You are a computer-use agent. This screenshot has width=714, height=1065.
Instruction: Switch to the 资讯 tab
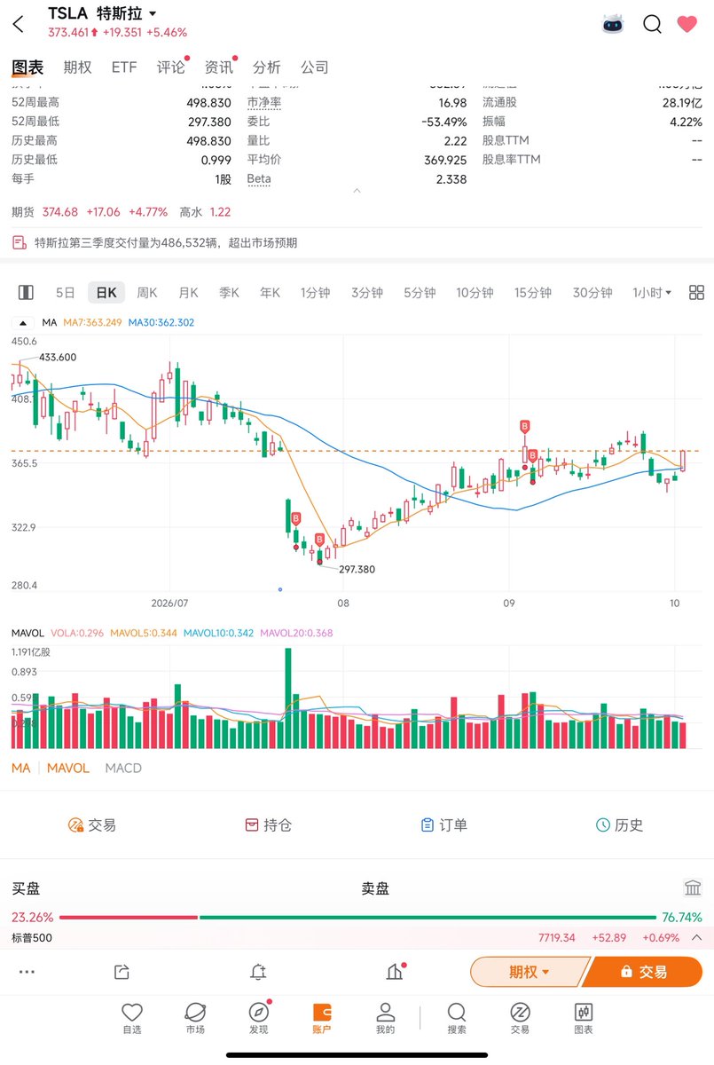(219, 67)
